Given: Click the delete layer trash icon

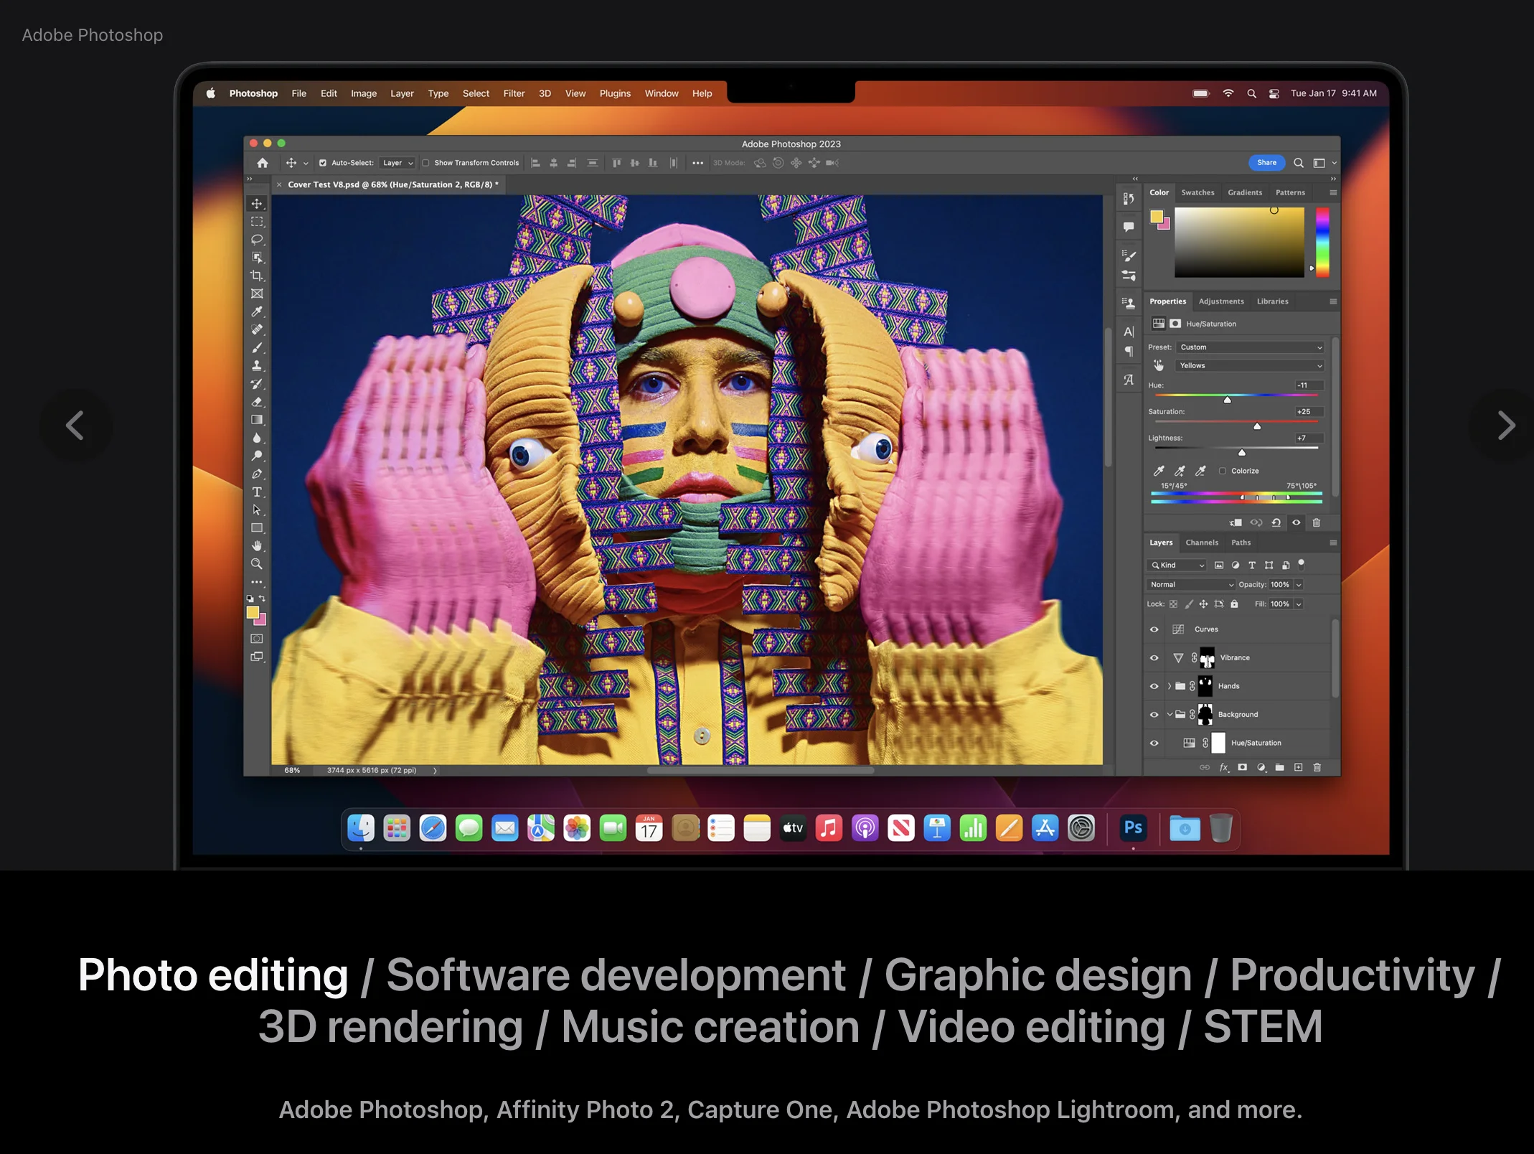Looking at the screenshot, I should [x=1317, y=767].
